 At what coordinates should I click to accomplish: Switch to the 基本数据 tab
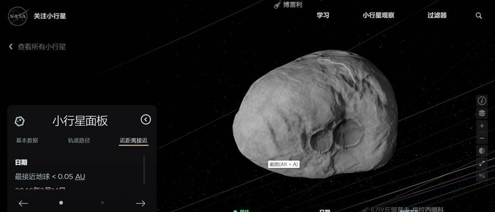[27, 141]
